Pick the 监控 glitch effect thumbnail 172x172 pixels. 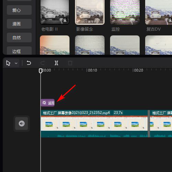click(125, 12)
